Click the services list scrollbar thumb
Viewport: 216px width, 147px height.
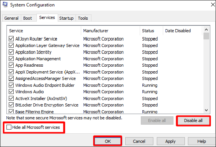tap(206, 36)
